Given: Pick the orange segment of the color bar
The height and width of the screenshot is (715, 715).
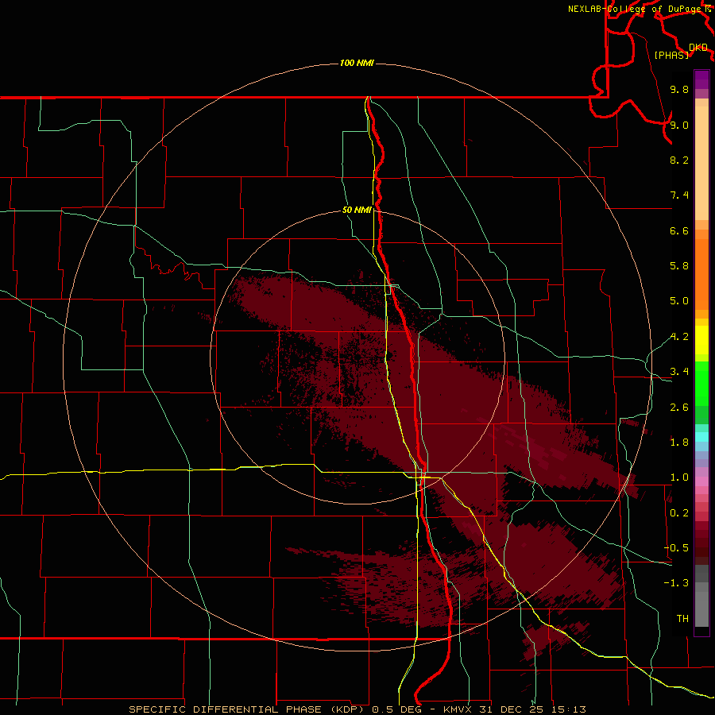Looking at the screenshot, I should tap(701, 275).
